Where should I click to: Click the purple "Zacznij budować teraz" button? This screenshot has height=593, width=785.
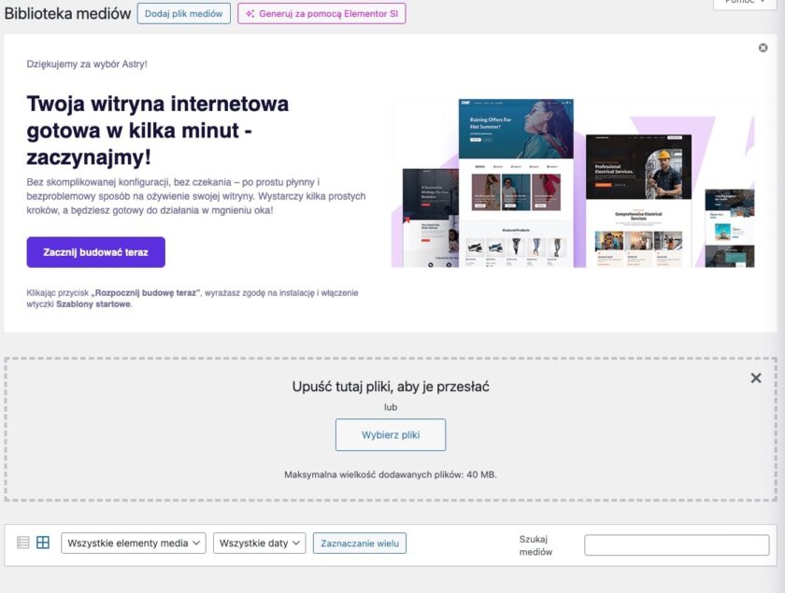coord(96,252)
